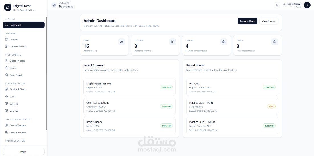The image size is (314, 156).
Task: Click the 'Academic offerings' caption
Action: click(x=143, y=51)
